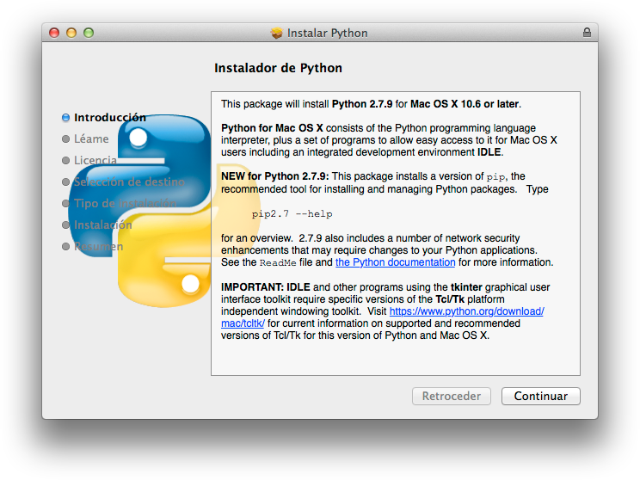Click the package icon beside Instalar Python
This screenshot has width=640, height=480.
277,33
